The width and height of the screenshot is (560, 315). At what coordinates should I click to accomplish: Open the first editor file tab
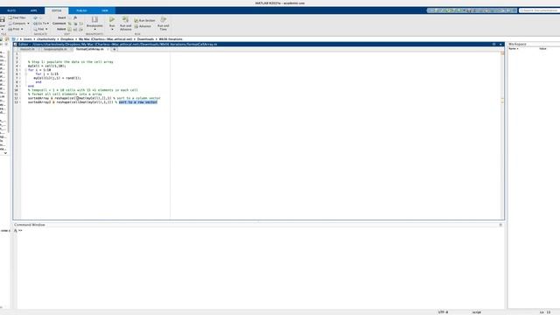coord(27,49)
